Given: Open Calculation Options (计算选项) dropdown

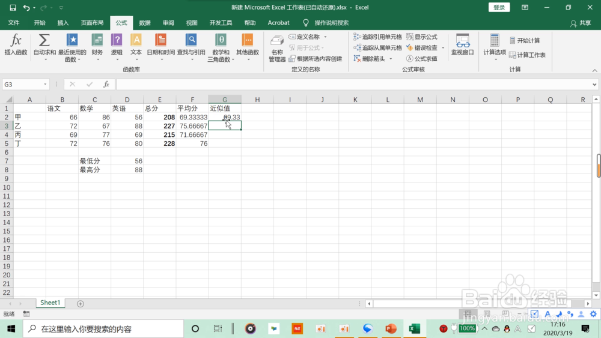Looking at the screenshot, I should click(495, 47).
